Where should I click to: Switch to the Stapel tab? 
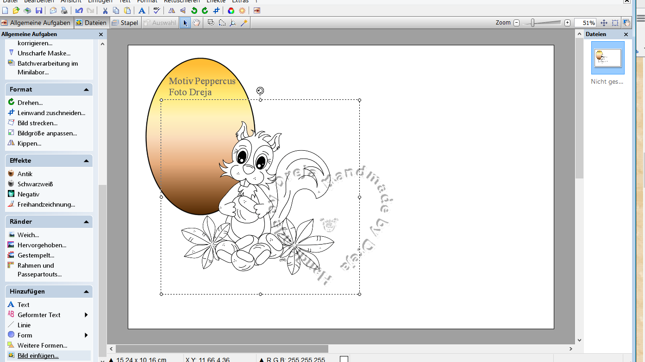click(125, 23)
